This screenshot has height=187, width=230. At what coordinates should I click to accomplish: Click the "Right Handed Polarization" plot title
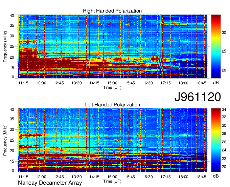coord(112,11)
